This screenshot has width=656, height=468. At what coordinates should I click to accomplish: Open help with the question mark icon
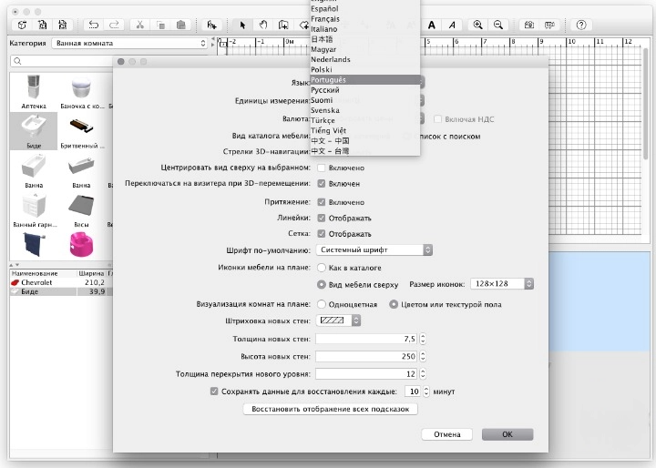(581, 25)
